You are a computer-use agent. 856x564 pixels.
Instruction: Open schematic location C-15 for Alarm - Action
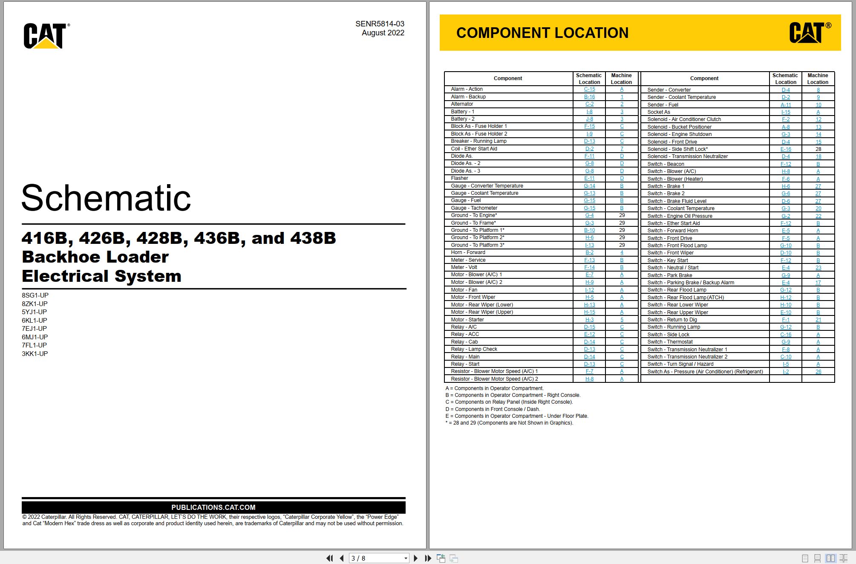(589, 89)
